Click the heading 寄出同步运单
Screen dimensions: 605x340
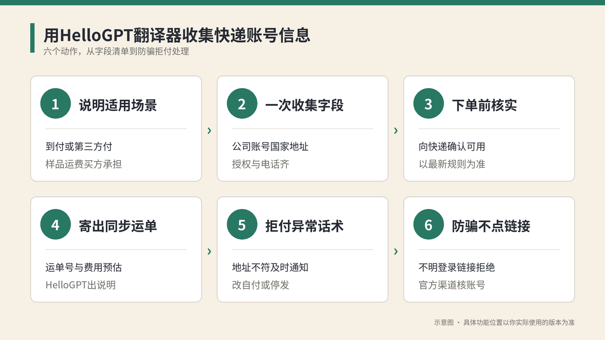click(x=118, y=226)
